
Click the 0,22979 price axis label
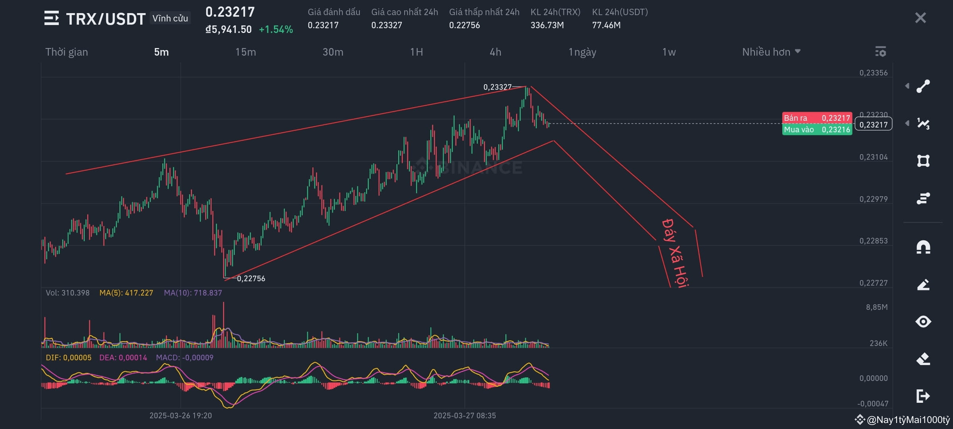pyautogui.click(x=873, y=199)
